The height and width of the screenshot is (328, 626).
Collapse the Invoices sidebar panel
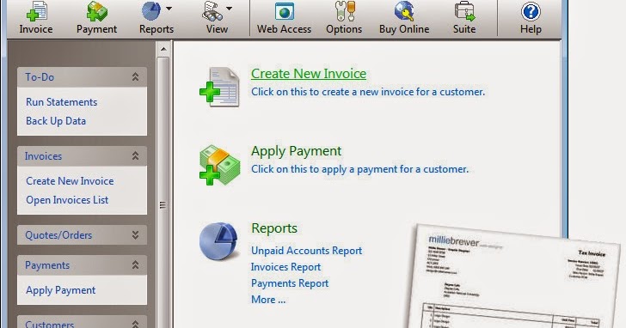(x=135, y=155)
